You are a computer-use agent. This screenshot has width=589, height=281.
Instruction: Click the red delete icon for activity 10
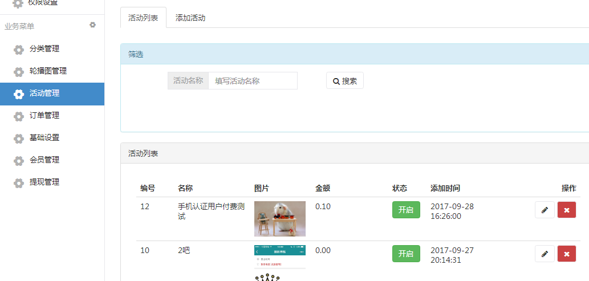point(566,254)
